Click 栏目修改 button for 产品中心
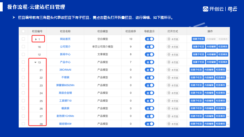The image size is (244, 137). tap(223, 62)
